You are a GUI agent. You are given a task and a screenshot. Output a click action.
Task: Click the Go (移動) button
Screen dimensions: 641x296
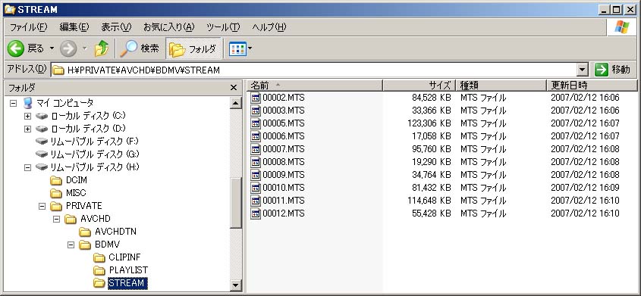click(613, 70)
